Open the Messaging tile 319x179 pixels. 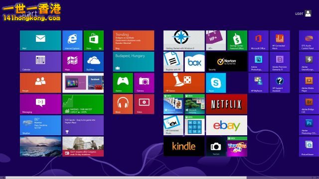pos(40,104)
